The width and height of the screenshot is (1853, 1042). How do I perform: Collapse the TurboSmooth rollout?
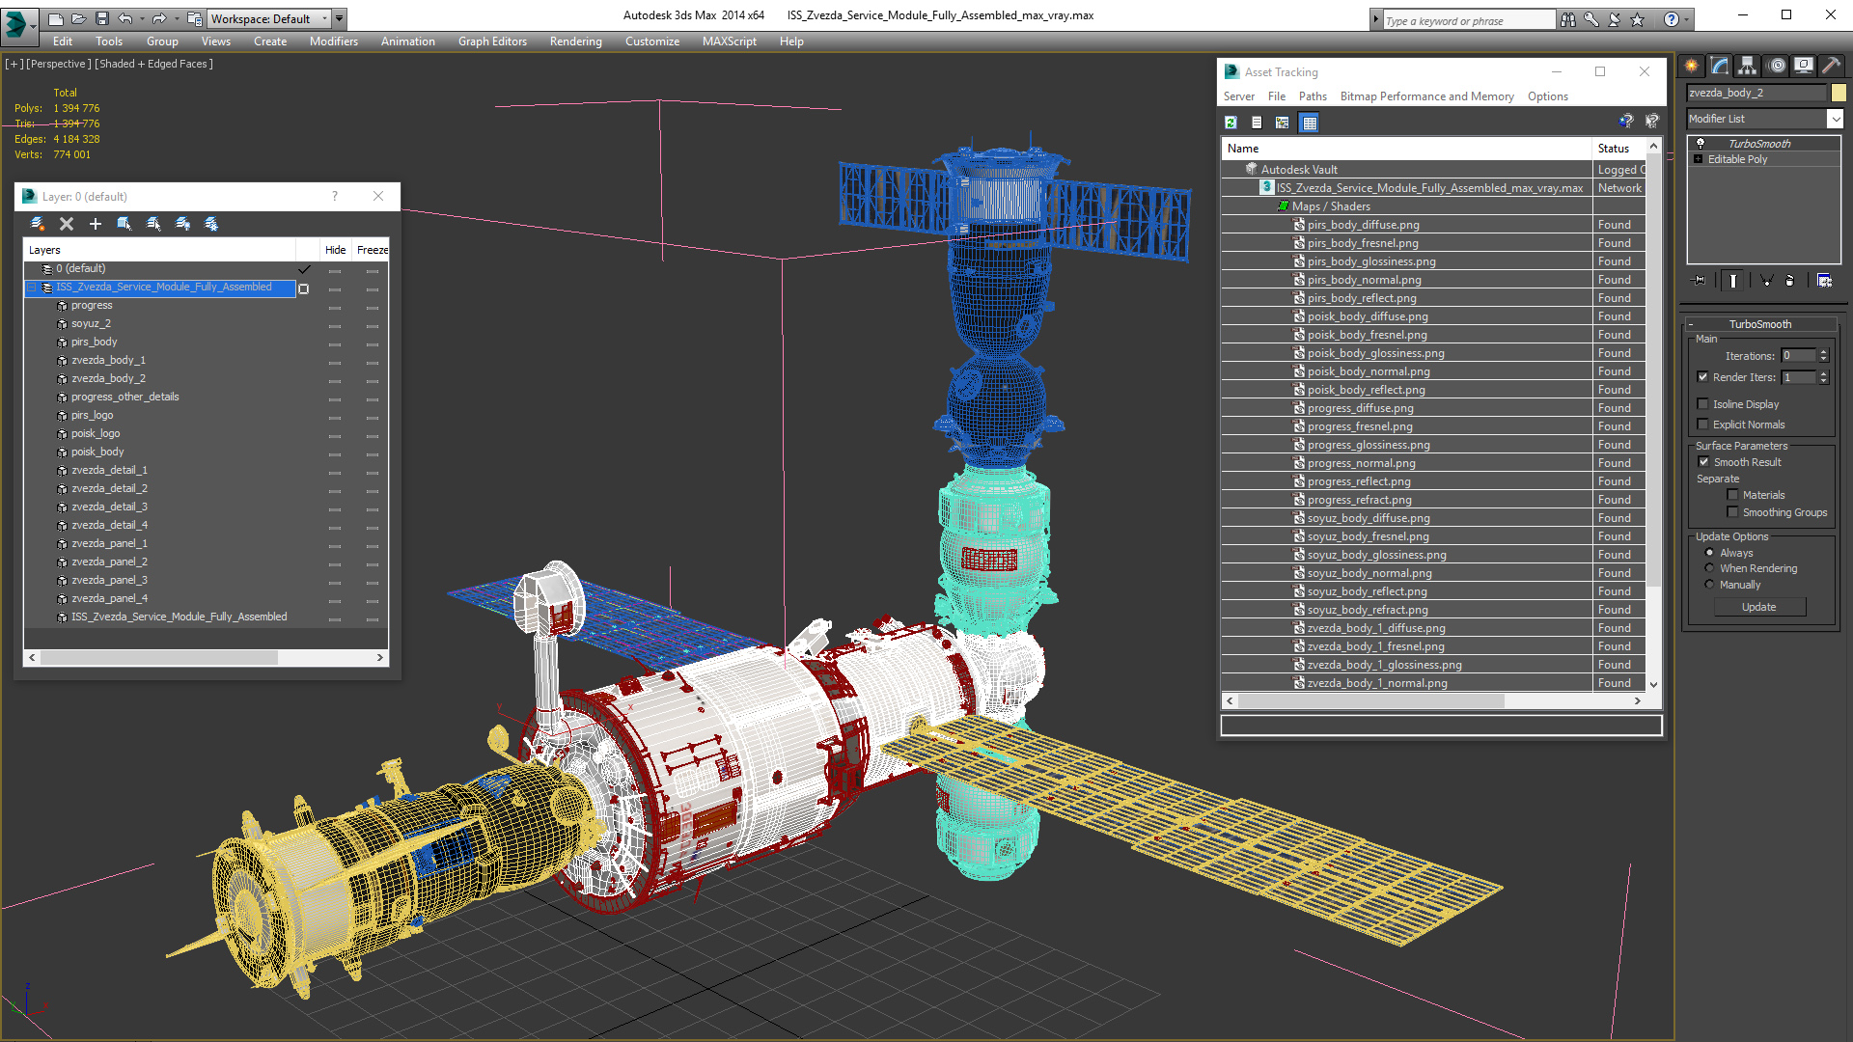click(1759, 324)
